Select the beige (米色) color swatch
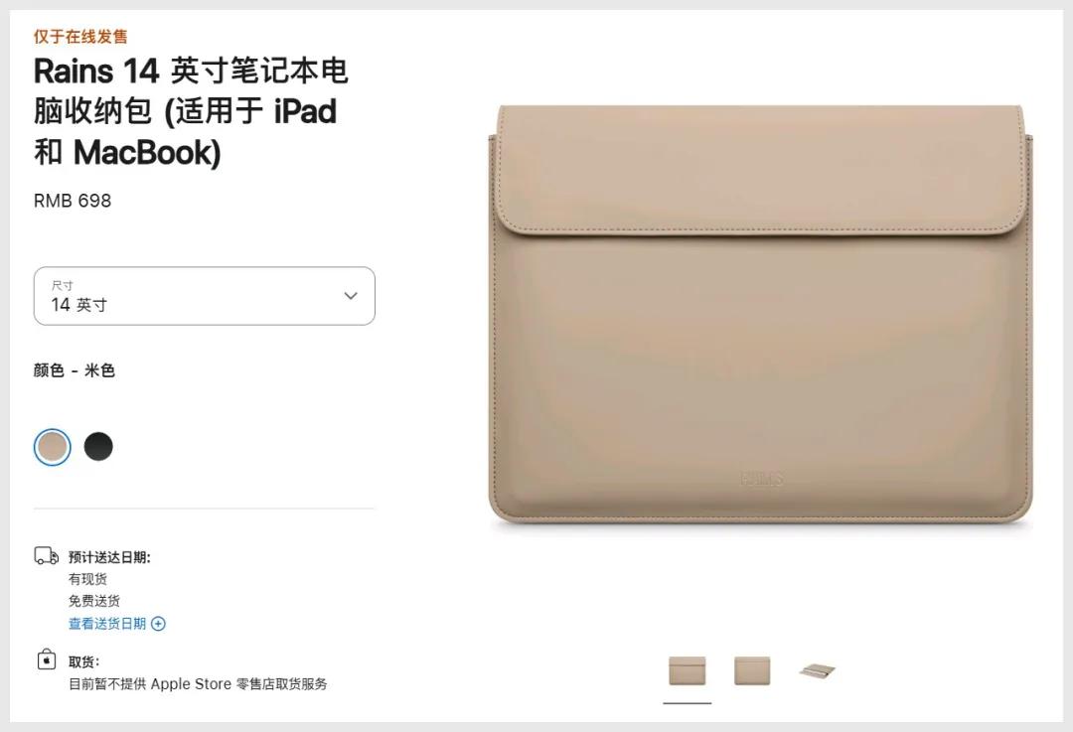The image size is (1073, 732). click(x=52, y=447)
